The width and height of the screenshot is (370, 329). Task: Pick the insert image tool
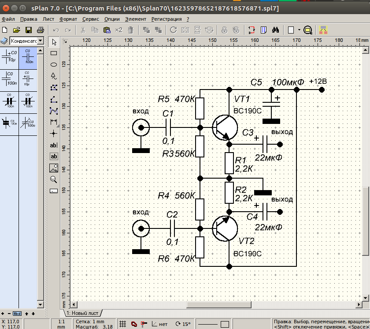point(54,168)
